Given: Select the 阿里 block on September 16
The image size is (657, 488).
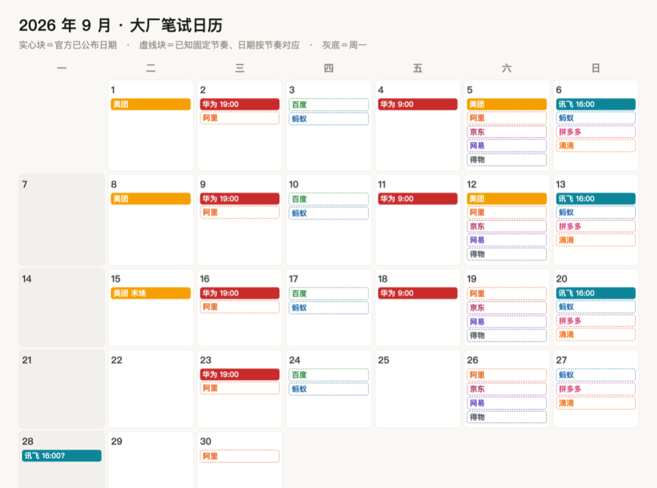Looking at the screenshot, I should point(240,307).
